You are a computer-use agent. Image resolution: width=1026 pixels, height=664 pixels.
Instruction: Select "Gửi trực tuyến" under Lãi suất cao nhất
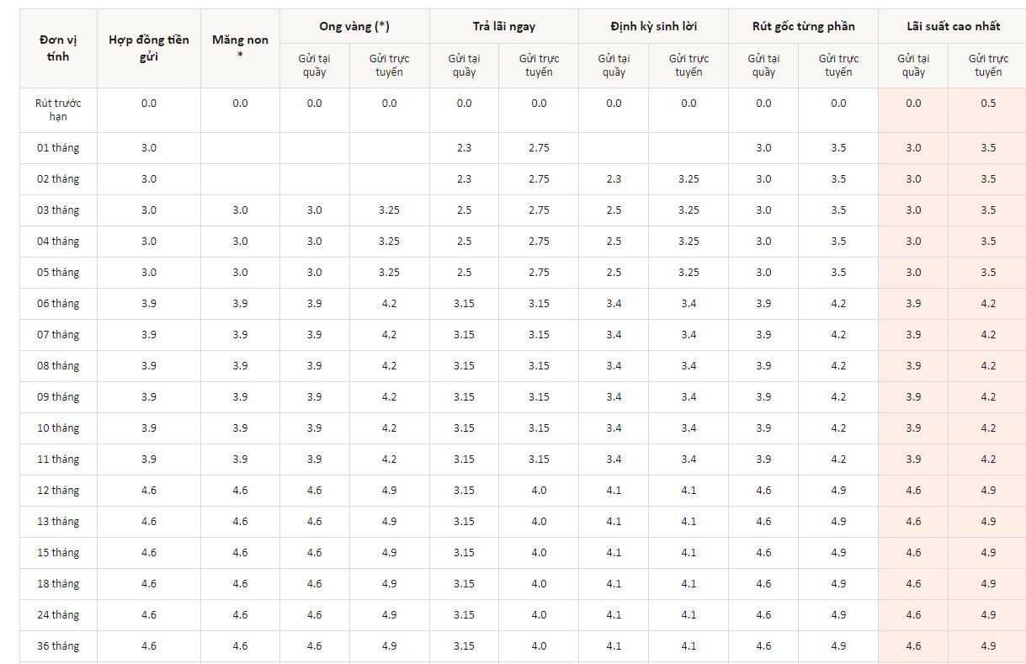point(988,65)
